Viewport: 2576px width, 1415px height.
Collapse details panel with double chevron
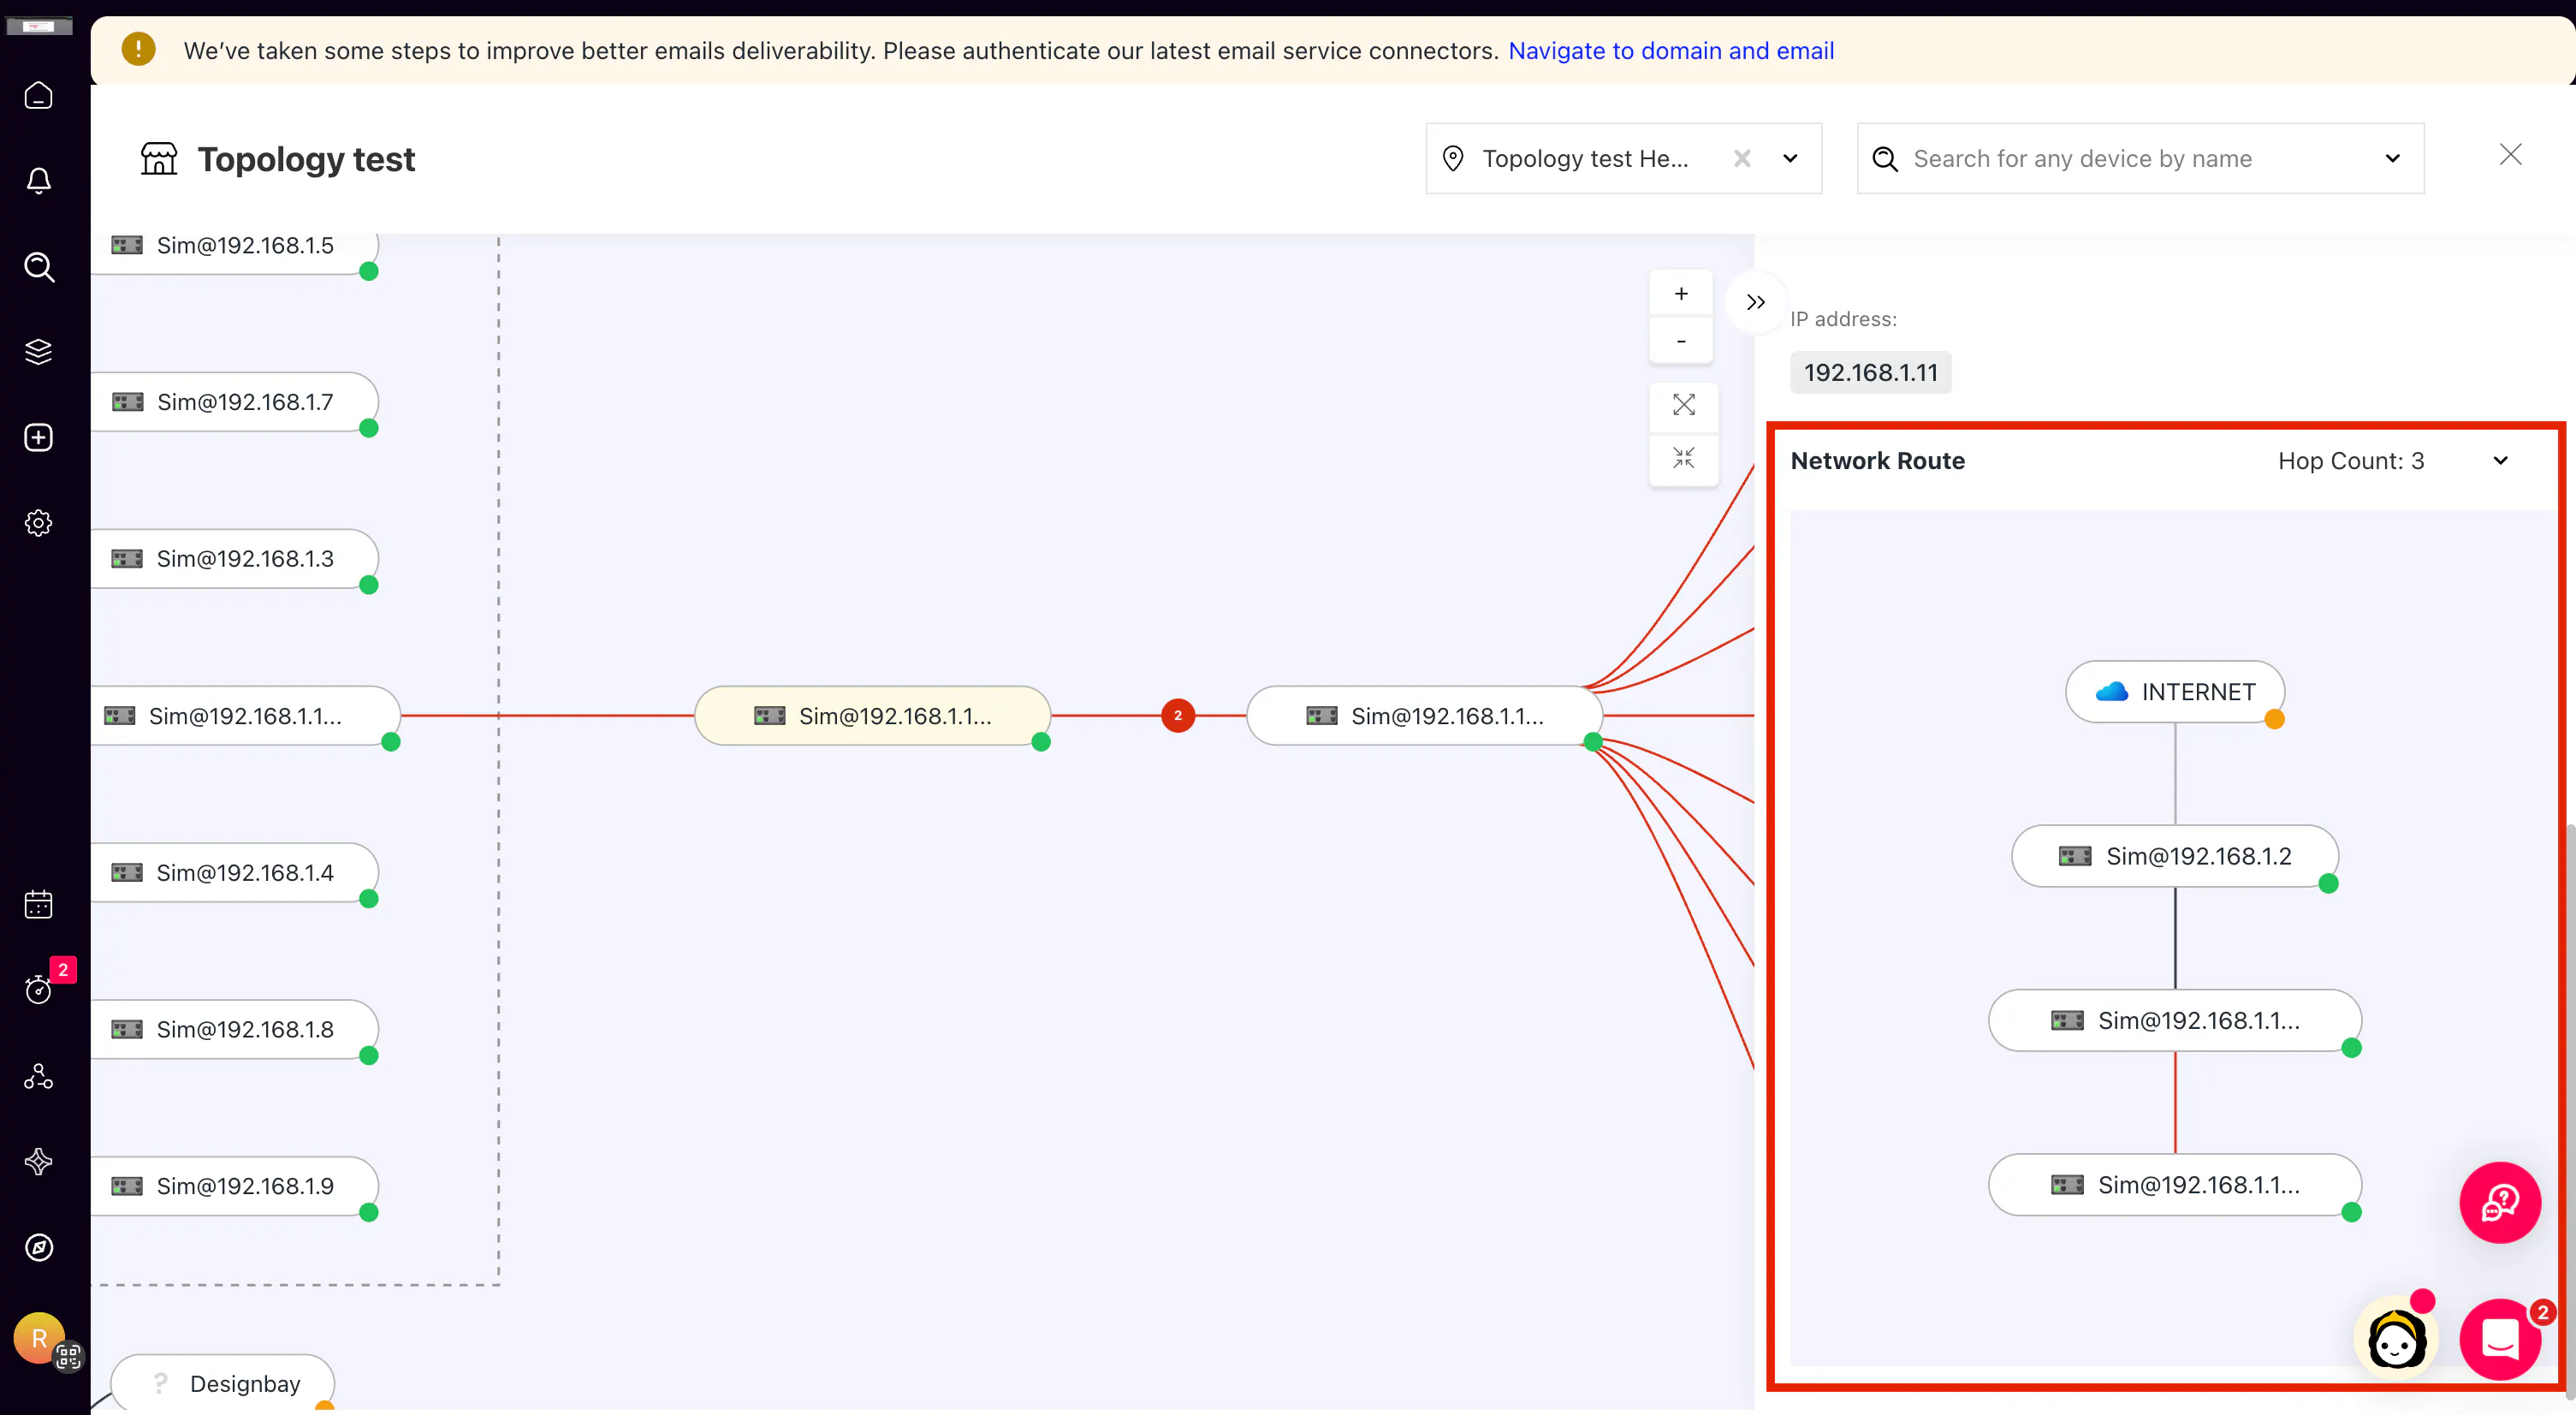click(1755, 302)
